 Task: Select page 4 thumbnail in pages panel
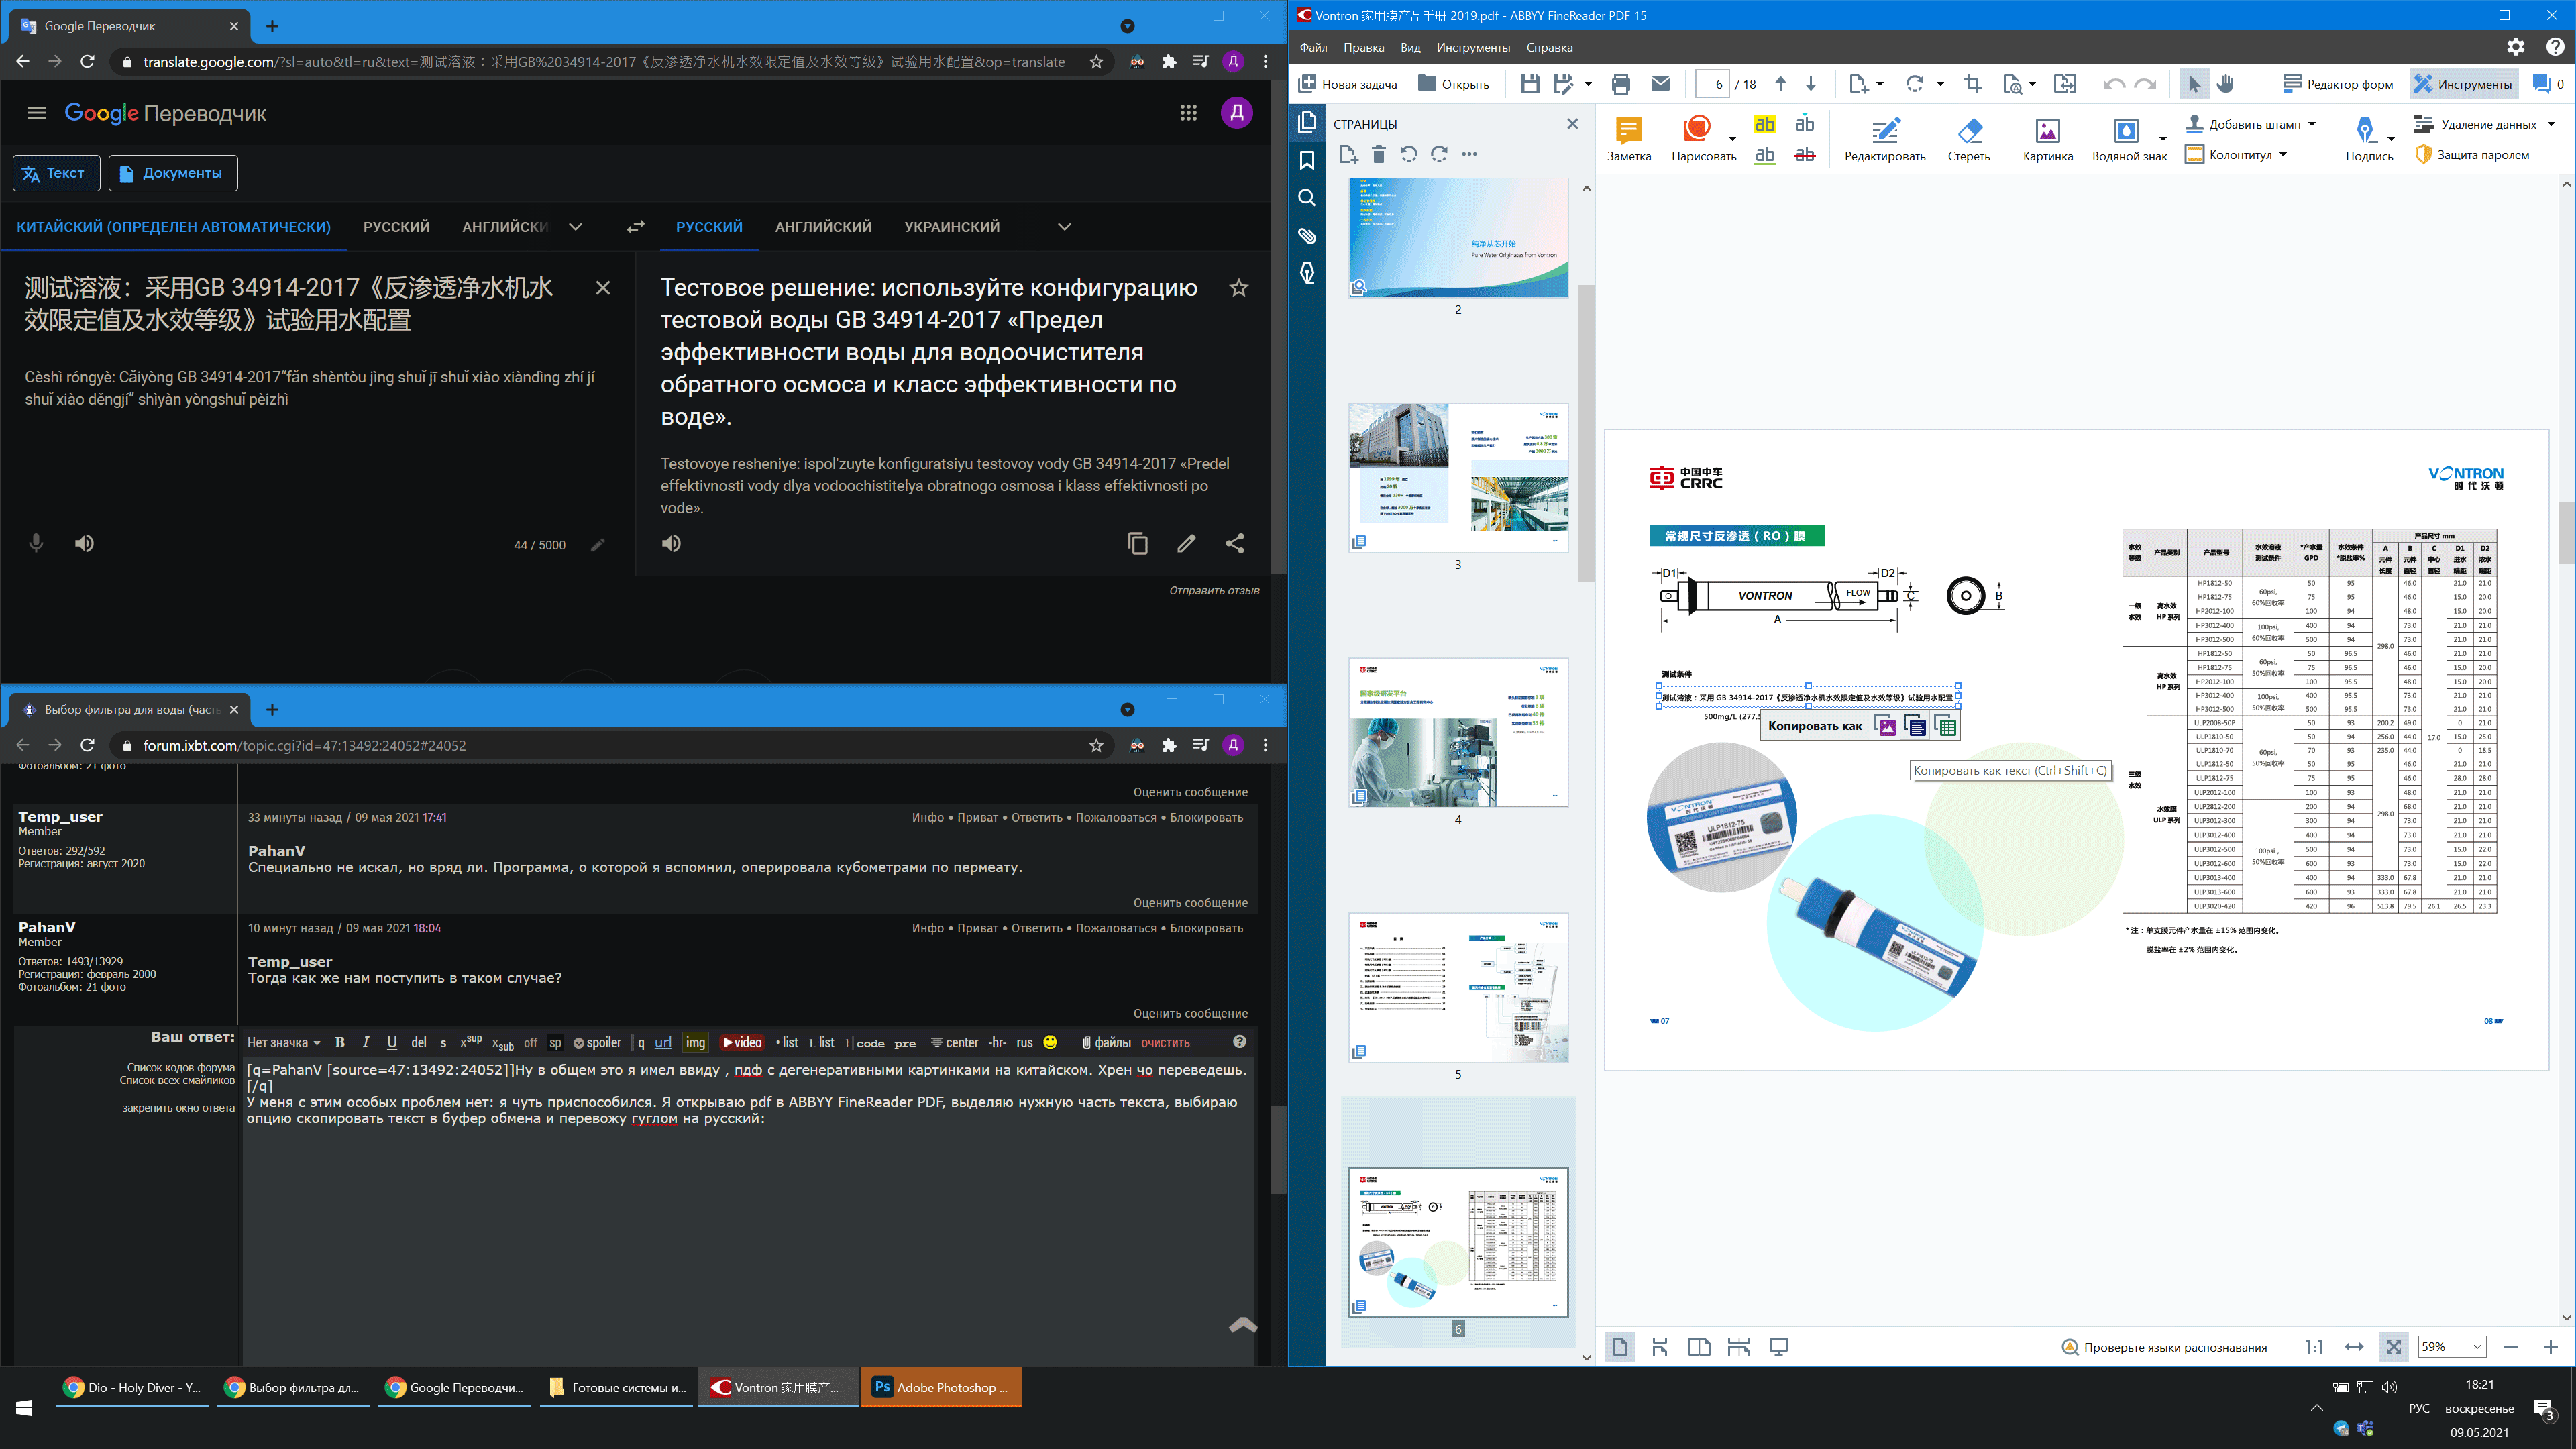coord(1457,732)
